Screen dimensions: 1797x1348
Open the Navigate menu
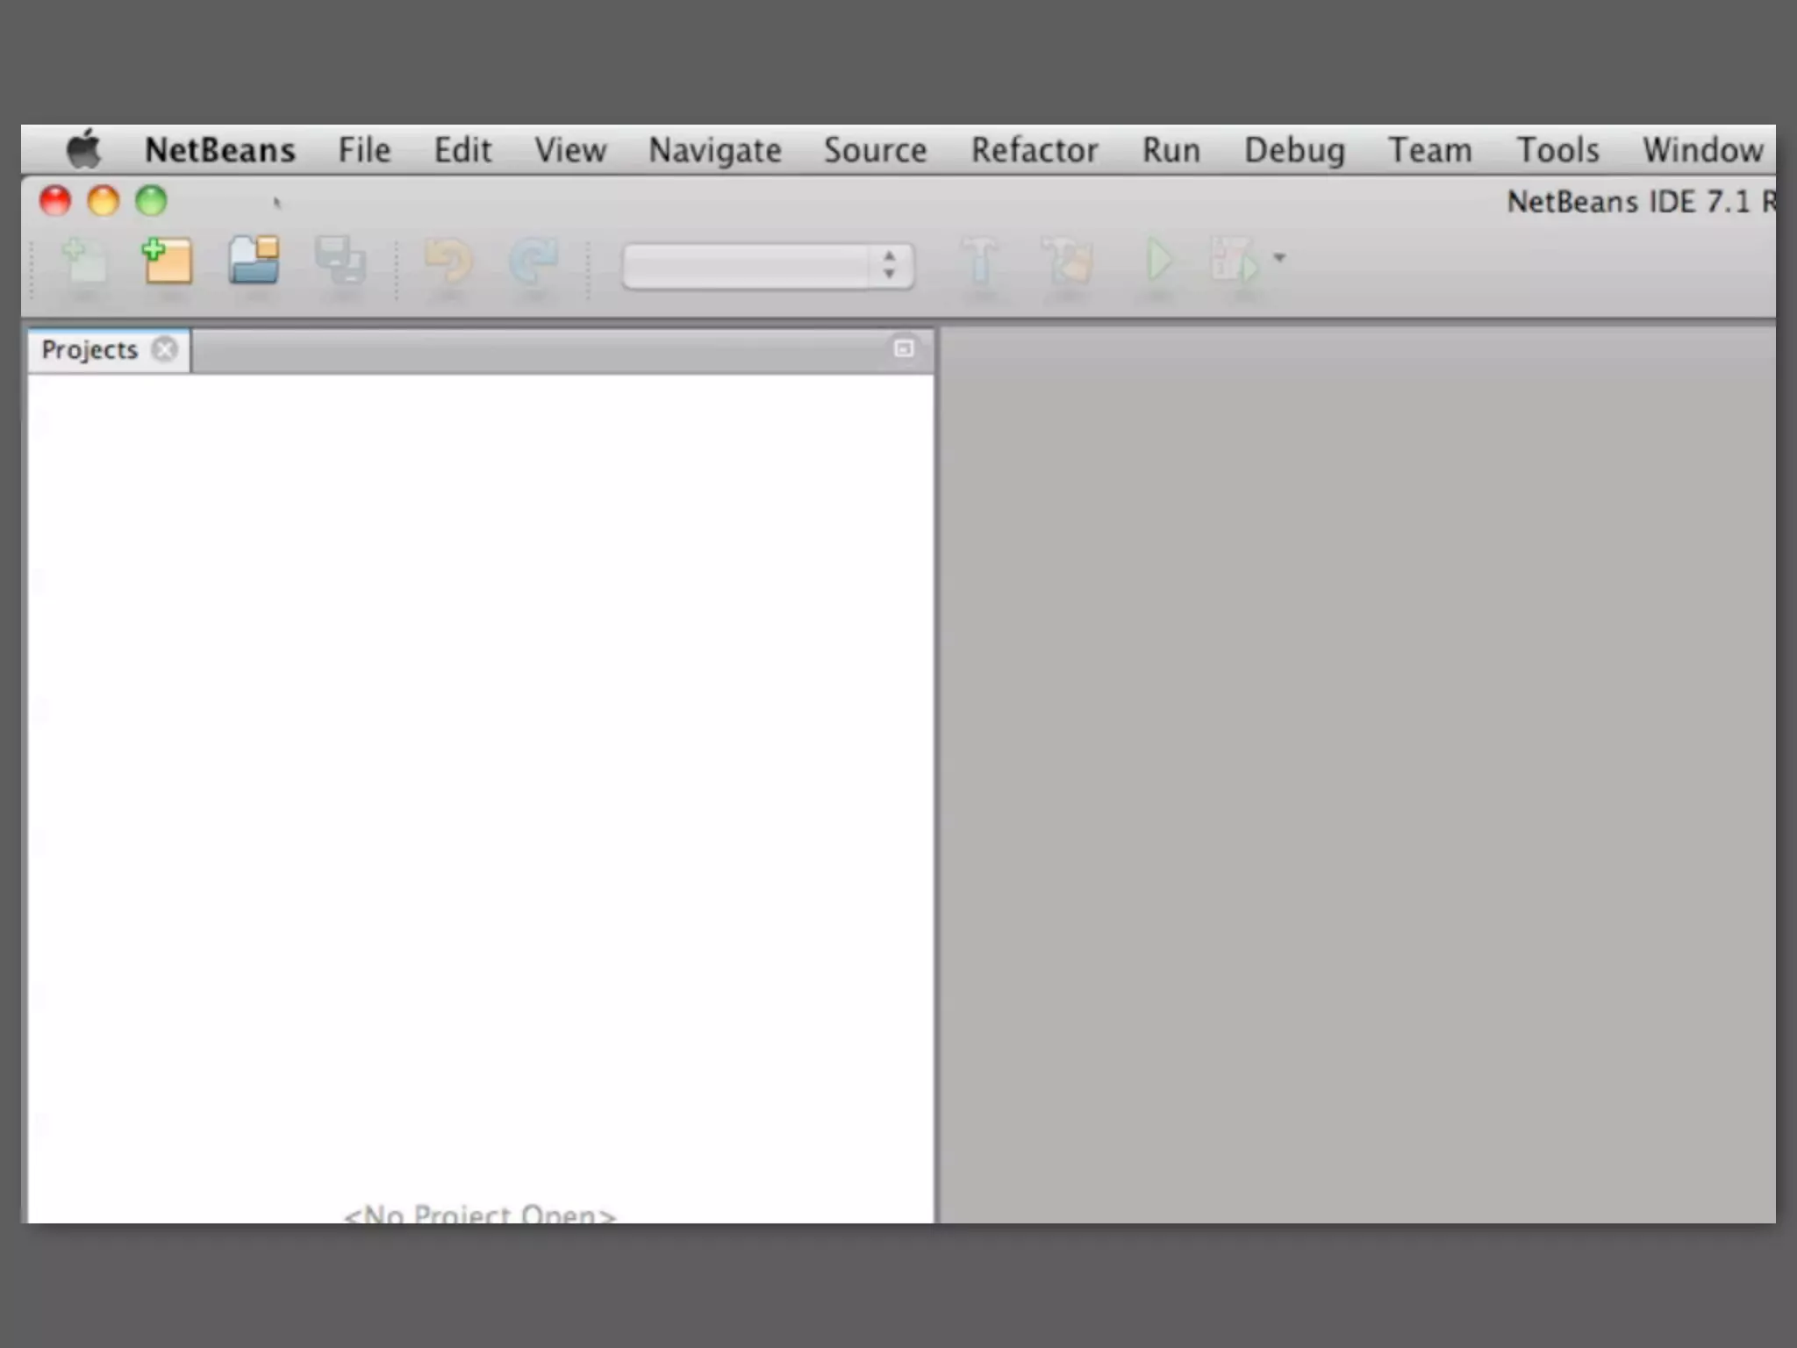click(x=714, y=150)
